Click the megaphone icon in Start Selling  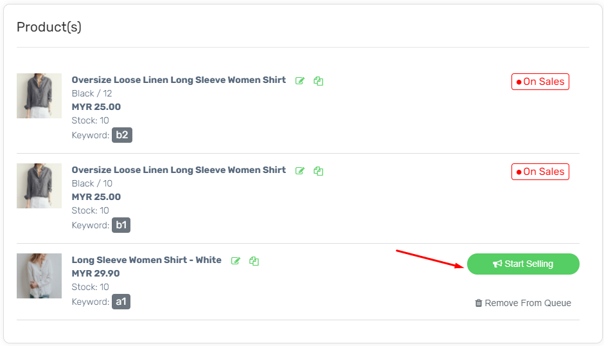[497, 264]
